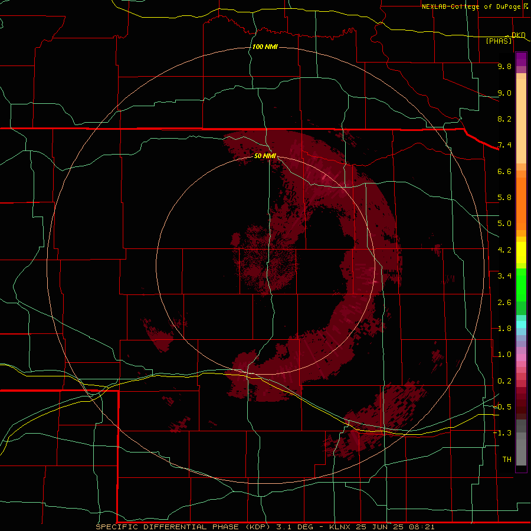The image size is (531, 531).
Task: Click the TH threshold label
Action: (507, 460)
